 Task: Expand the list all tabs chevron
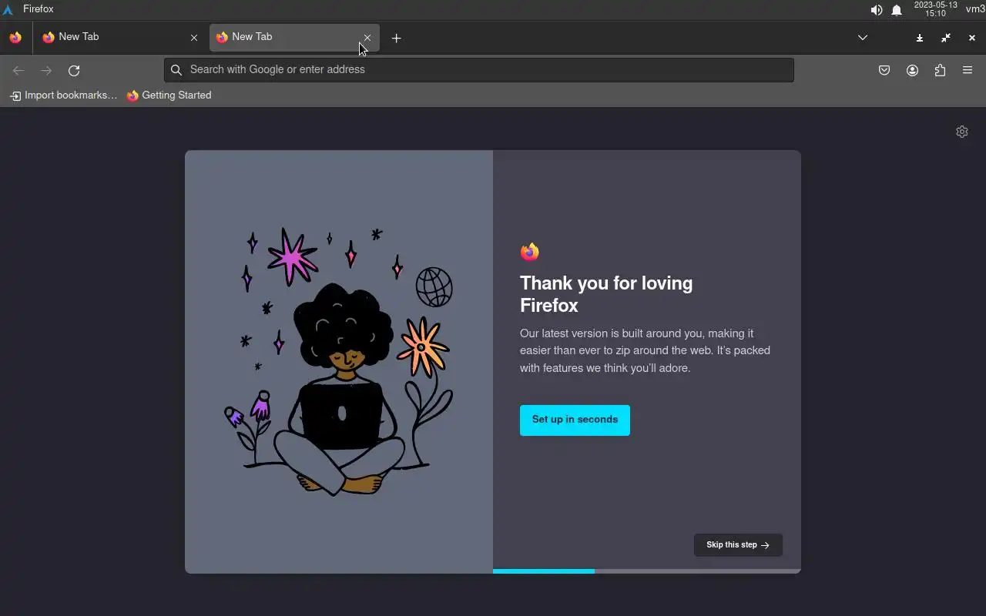click(863, 38)
